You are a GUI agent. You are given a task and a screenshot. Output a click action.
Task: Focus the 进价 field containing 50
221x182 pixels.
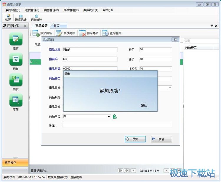point(156,49)
